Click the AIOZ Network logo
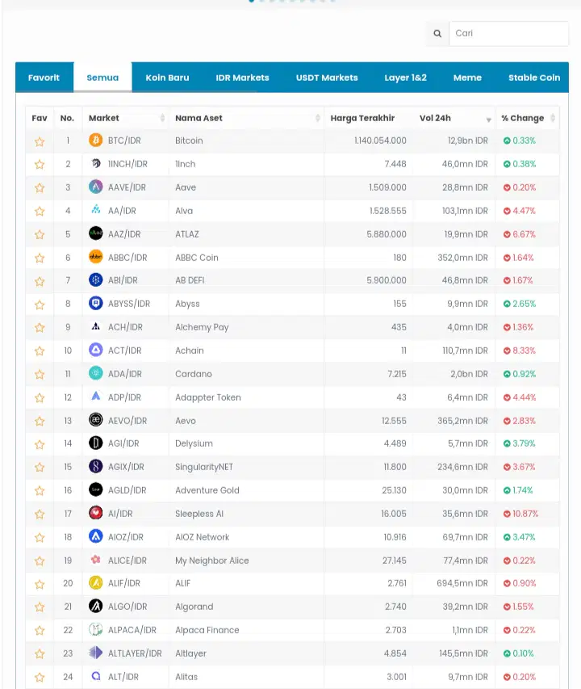 point(96,536)
